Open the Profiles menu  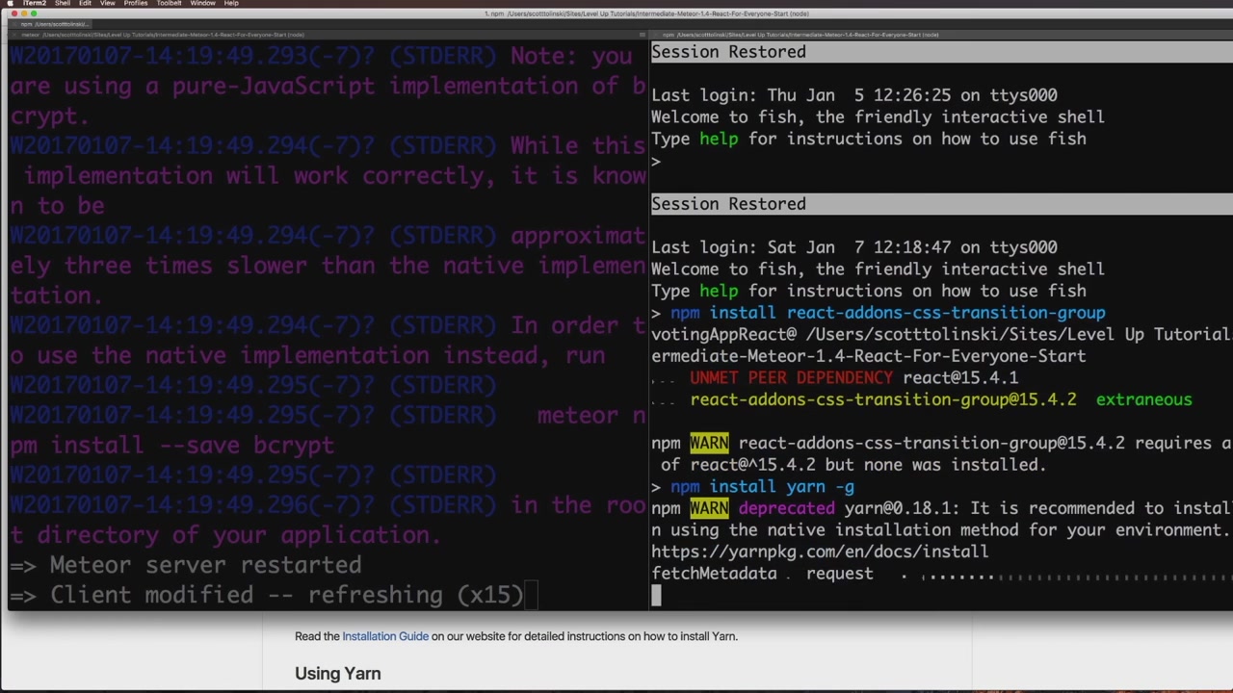(x=136, y=3)
